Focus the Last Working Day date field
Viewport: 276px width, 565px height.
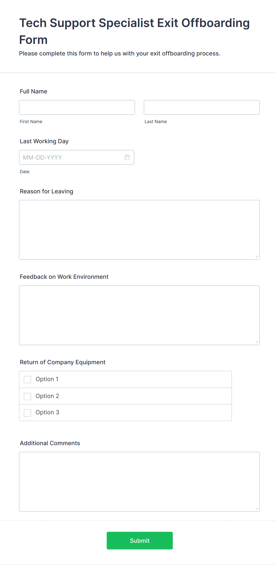click(x=77, y=157)
